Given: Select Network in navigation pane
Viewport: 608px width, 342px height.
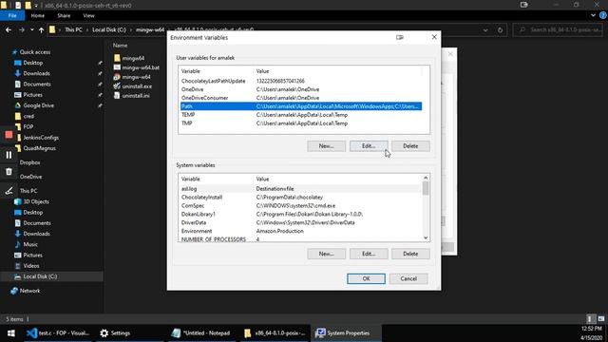Looking at the screenshot, I should coord(29,291).
